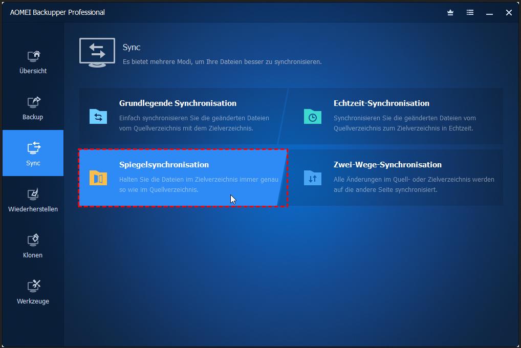Click the Übersicht monitor icon in sidebar
The width and height of the screenshot is (521, 348).
coord(33,56)
